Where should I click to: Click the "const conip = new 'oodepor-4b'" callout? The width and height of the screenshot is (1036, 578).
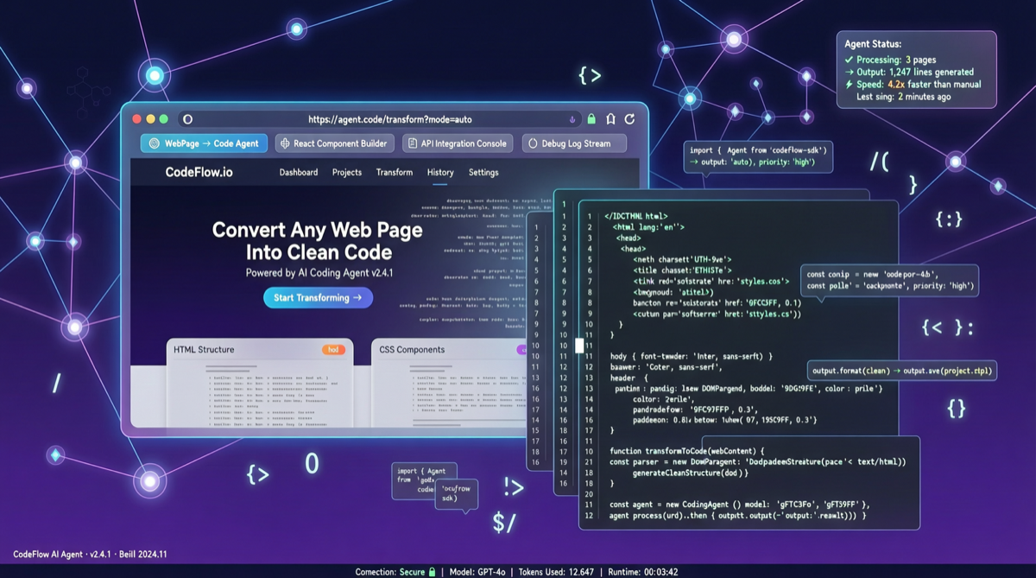click(890, 280)
